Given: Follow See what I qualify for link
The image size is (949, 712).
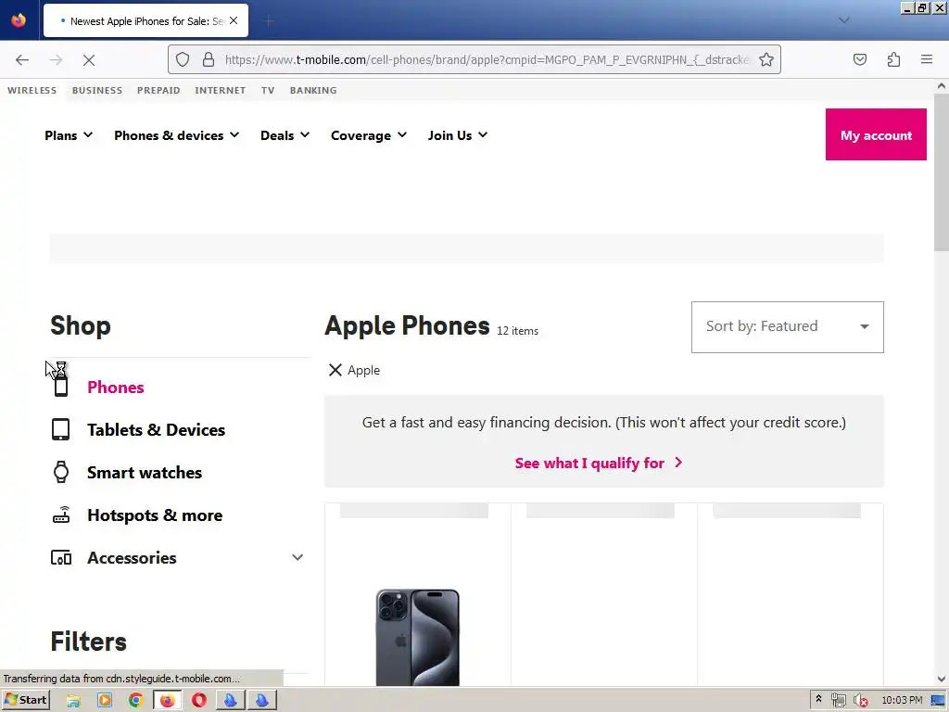Looking at the screenshot, I should pos(599,464).
